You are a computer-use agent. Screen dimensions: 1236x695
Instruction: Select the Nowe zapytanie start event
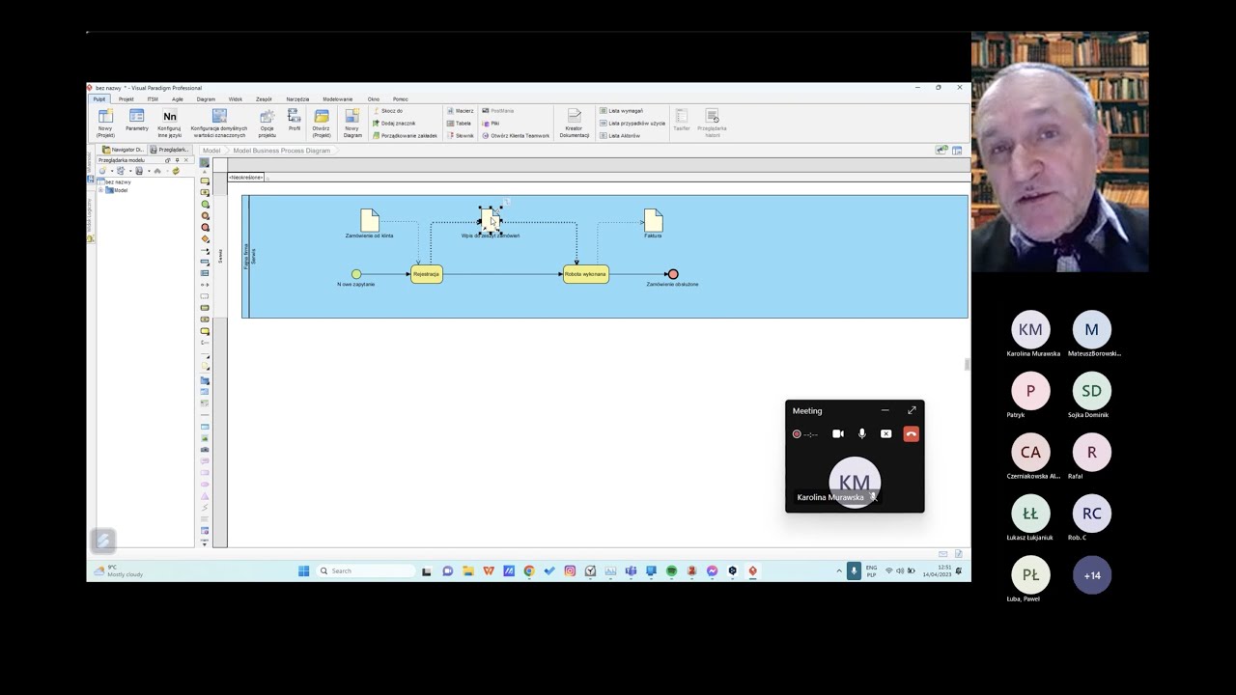point(356,274)
